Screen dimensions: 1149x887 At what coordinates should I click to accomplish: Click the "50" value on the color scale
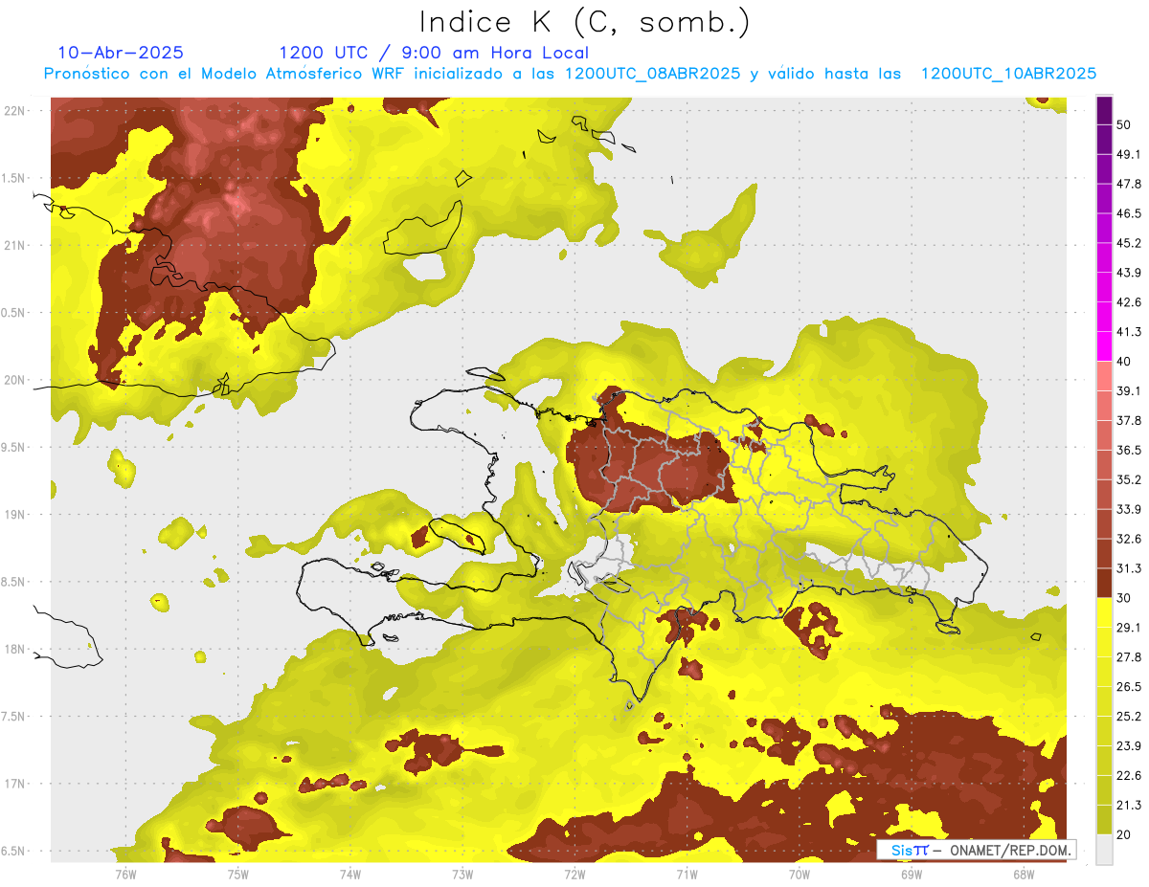(x=1124, y=125)
